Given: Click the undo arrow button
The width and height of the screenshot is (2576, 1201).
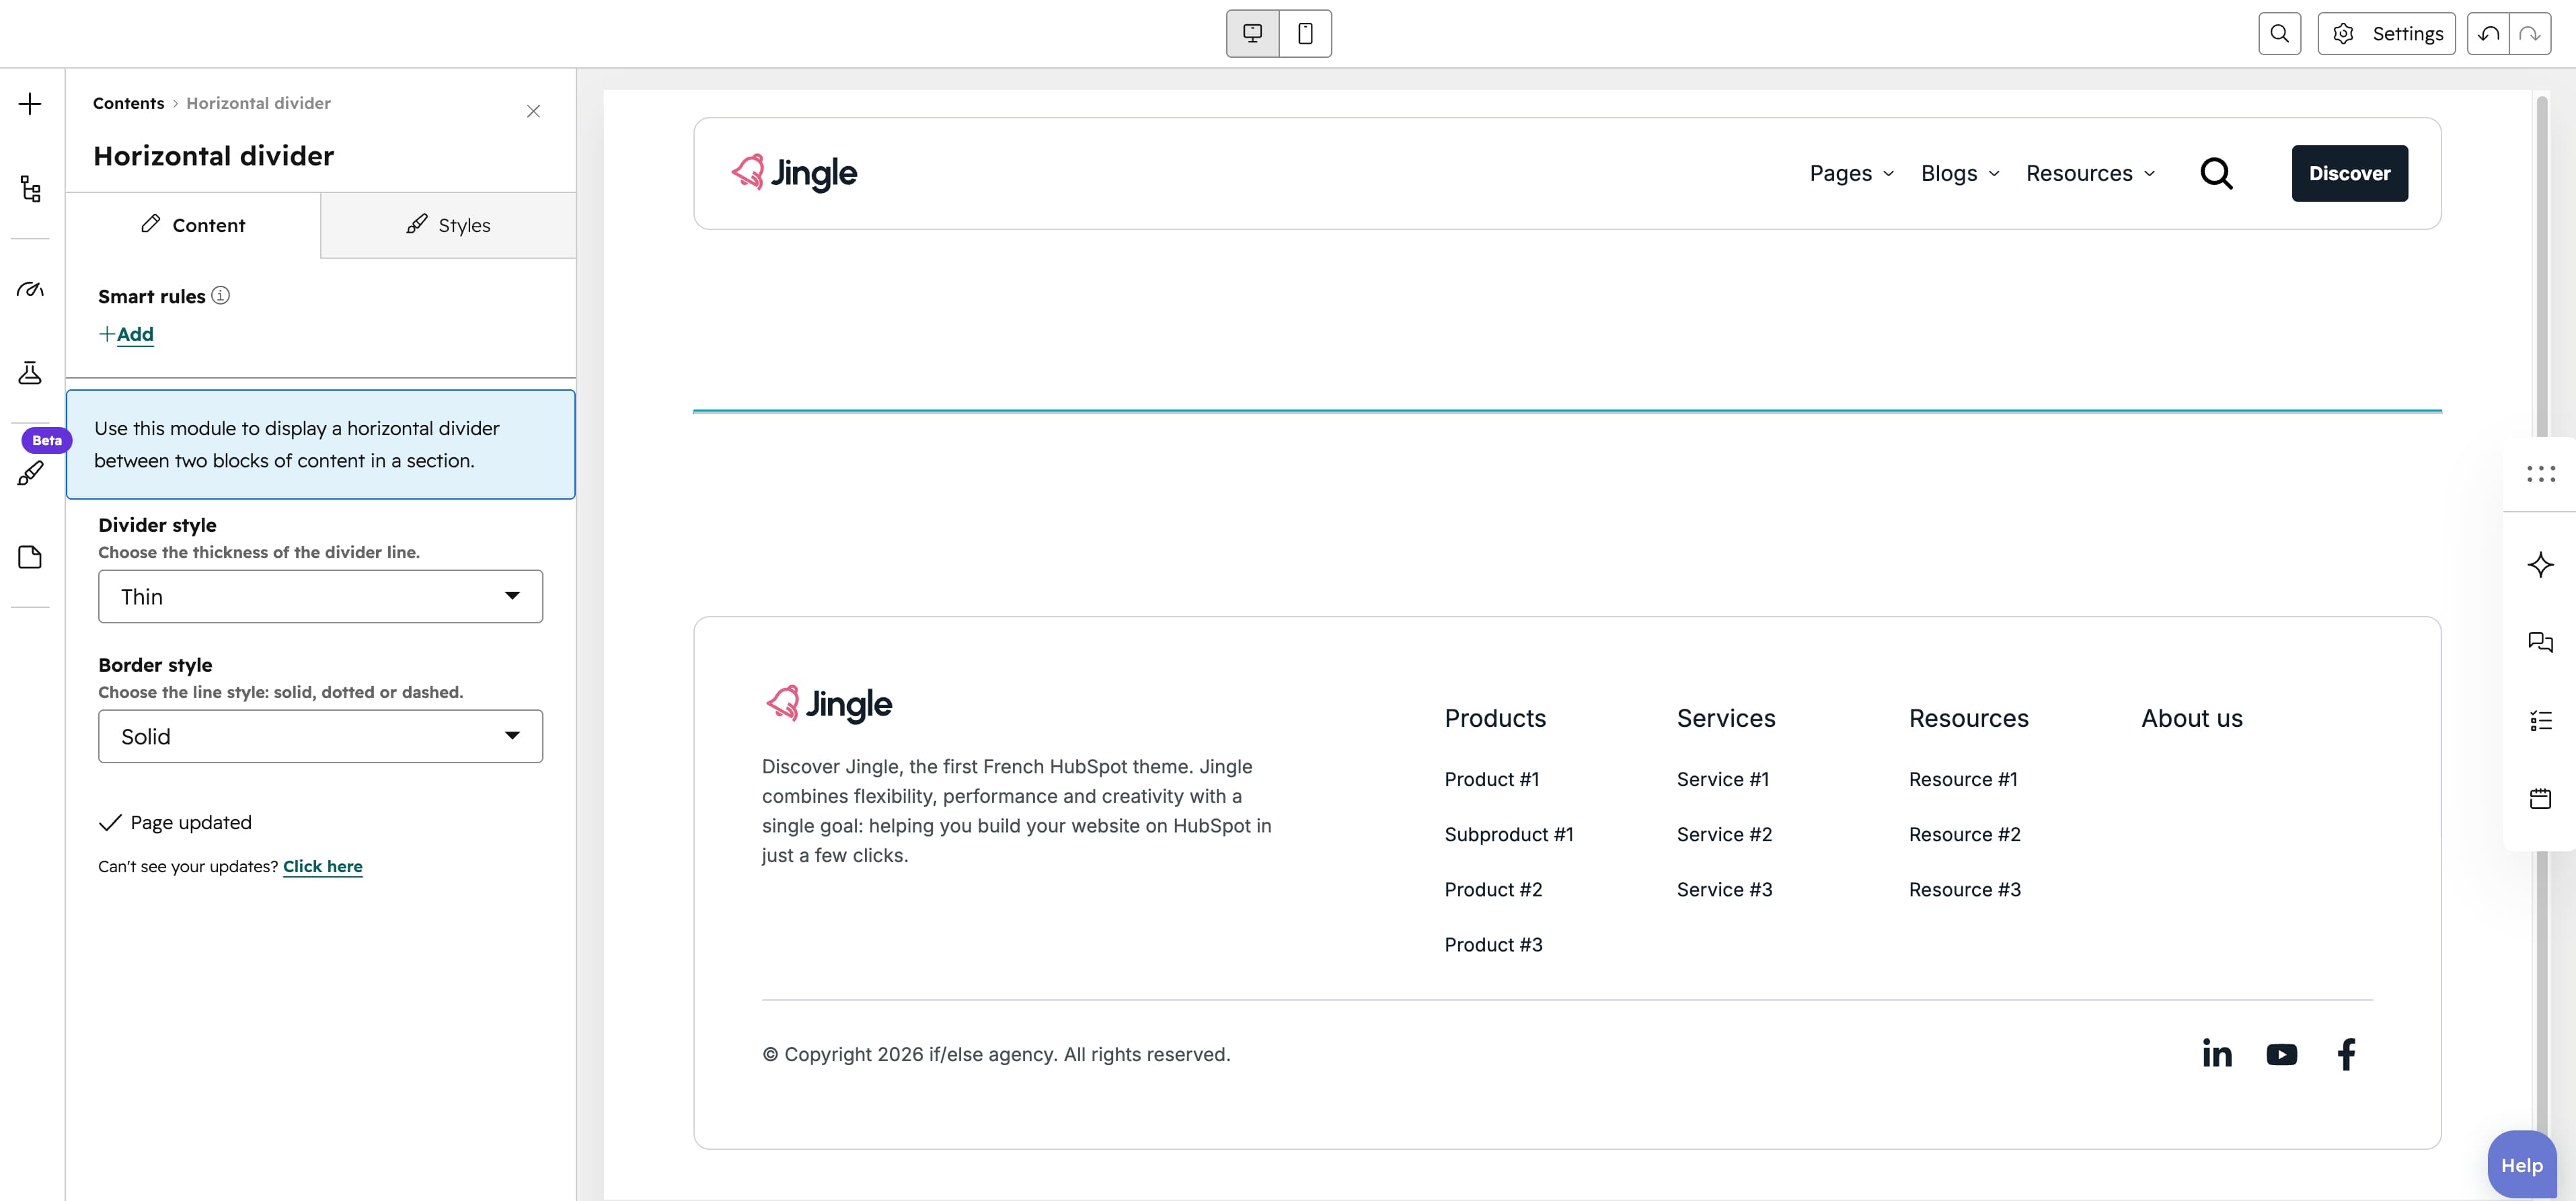Looking at the screenshot, I should click(2488, 34).
